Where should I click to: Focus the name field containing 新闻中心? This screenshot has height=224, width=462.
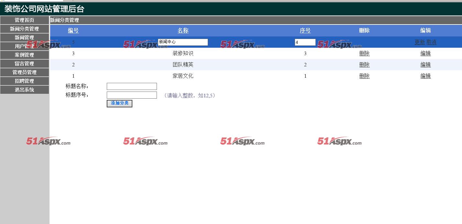point(183,42)
